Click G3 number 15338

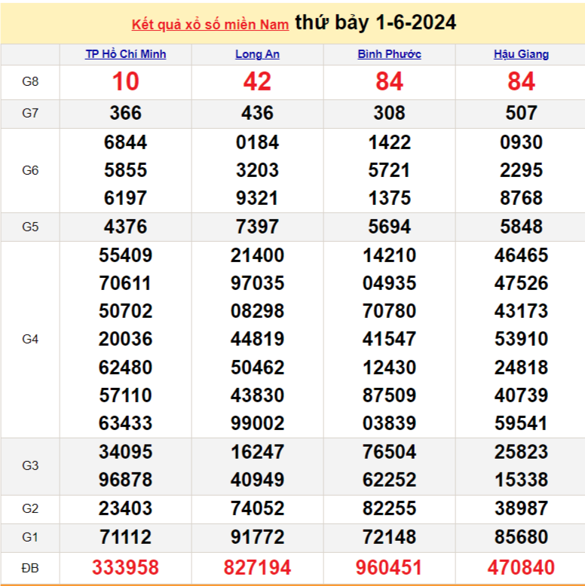pyautogui.click(x=522, y=480)
